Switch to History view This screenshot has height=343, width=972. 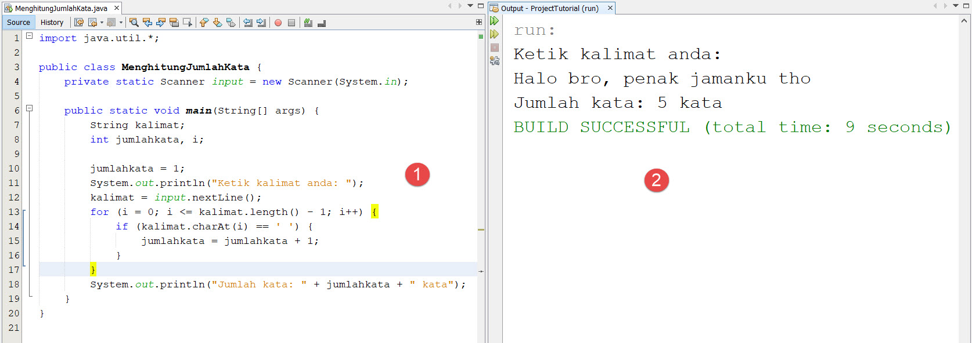pos(52,23)
